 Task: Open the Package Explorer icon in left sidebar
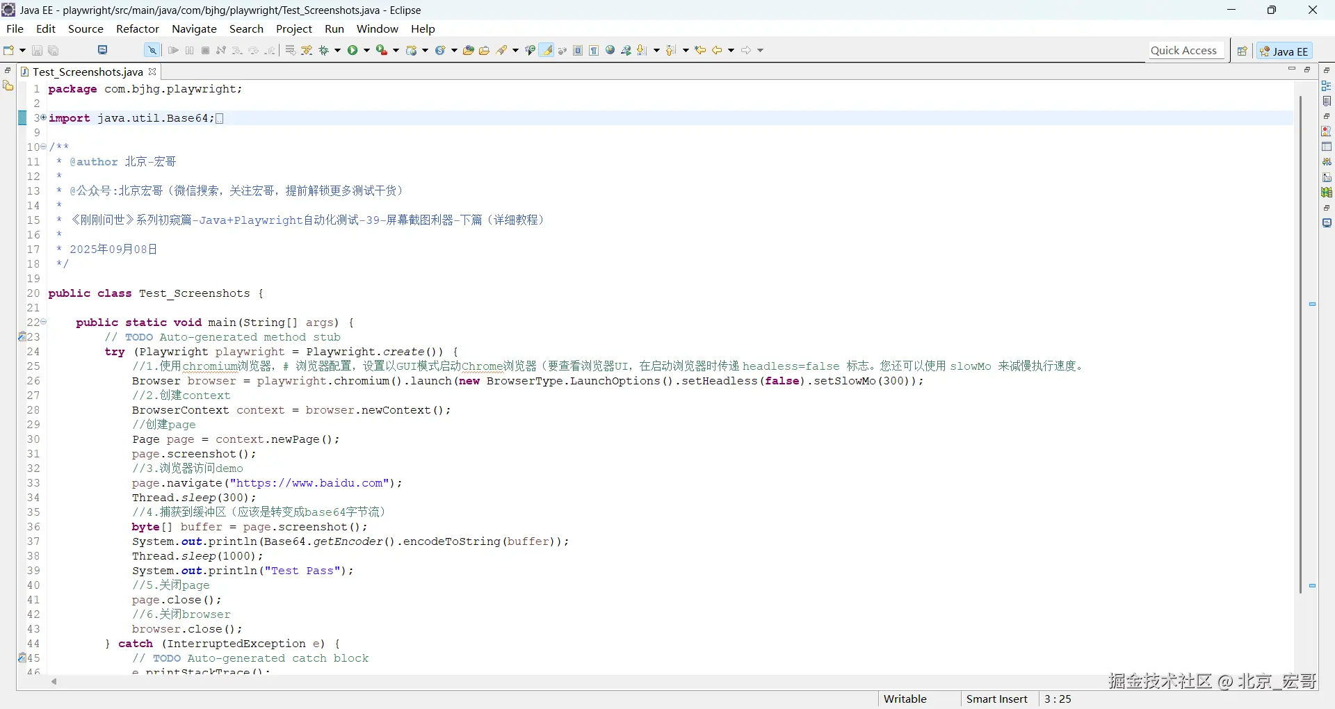tap(8, 85)
